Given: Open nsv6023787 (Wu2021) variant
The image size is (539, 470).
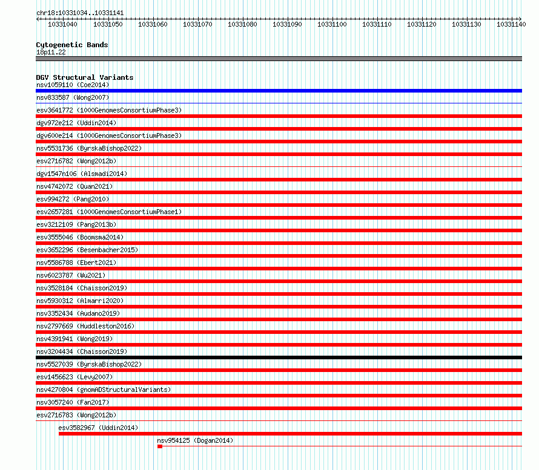Looking at the screenshot, I should tap(71, 275).
